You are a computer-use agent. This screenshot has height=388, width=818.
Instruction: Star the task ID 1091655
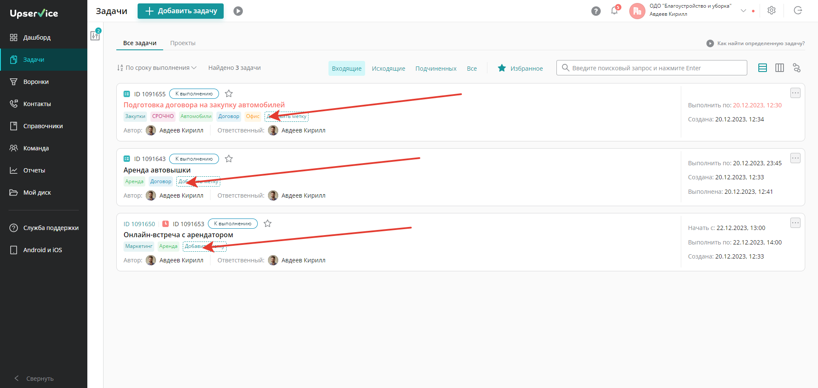(x=229, y=94)
